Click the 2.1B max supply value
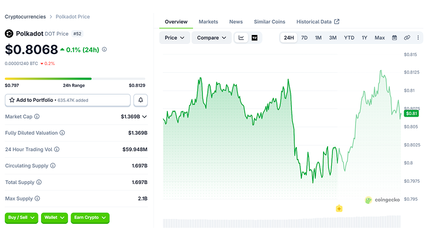The image size is (427, 240). click(x=143, y=199)
